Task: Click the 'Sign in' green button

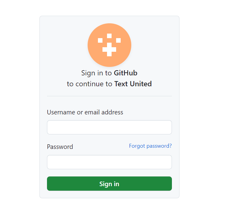Action: [109, 183]
